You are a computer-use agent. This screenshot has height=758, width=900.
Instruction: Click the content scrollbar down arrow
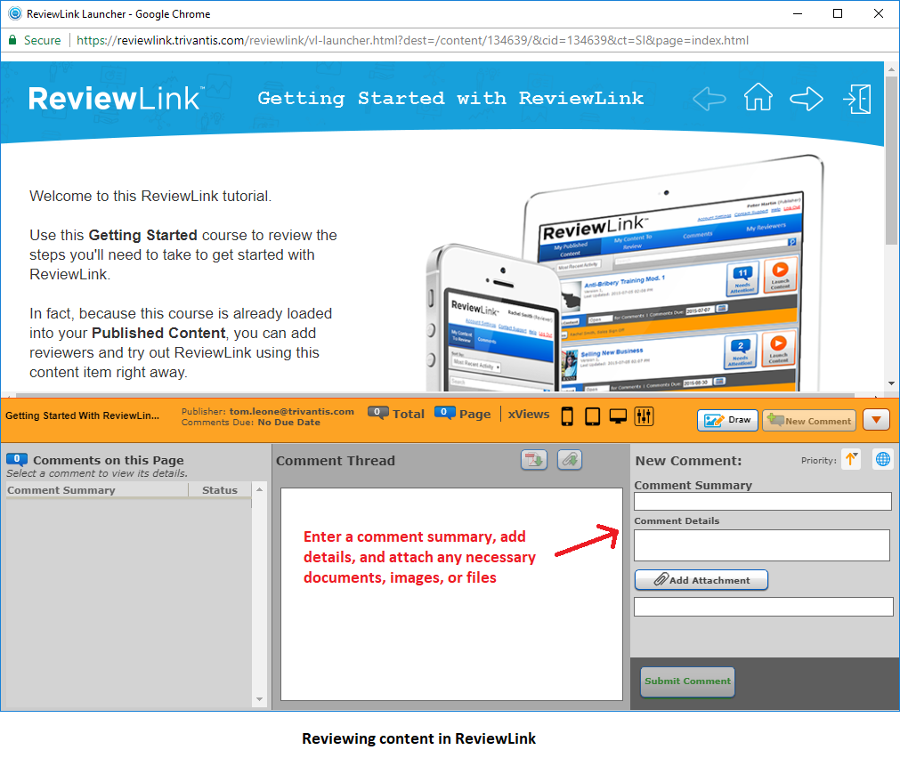point(891,383)
